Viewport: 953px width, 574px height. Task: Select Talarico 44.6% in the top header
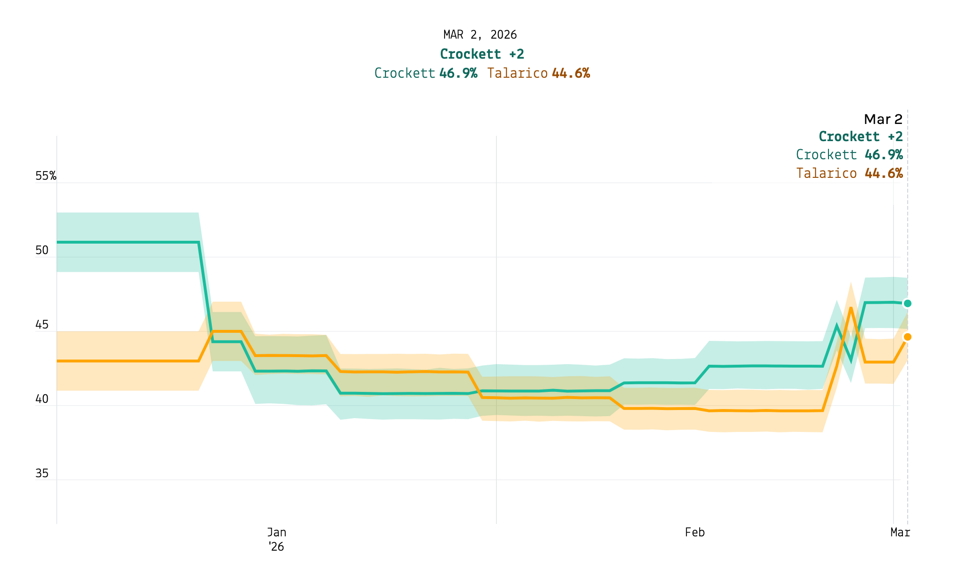tap(539, 73)
